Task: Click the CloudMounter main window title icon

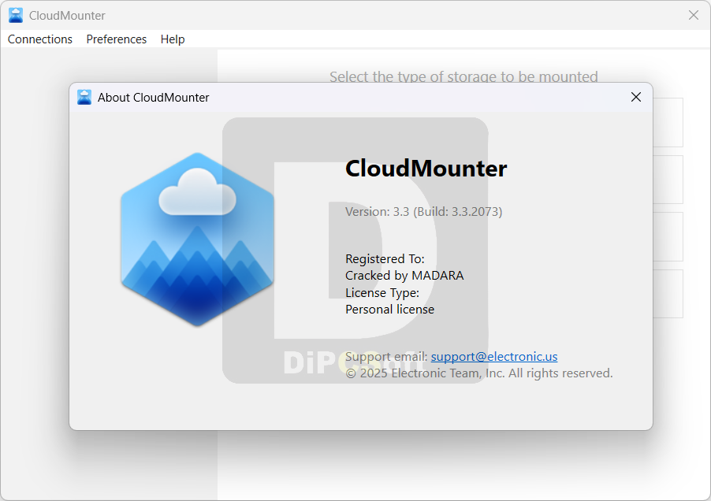Action: 16,16
